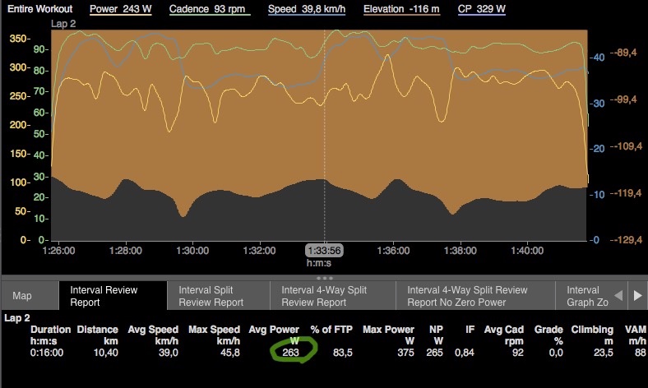Click the Entire Workout label
This screenshot has width=648, height=388.
pyautogui.click(x=39, y=10)
